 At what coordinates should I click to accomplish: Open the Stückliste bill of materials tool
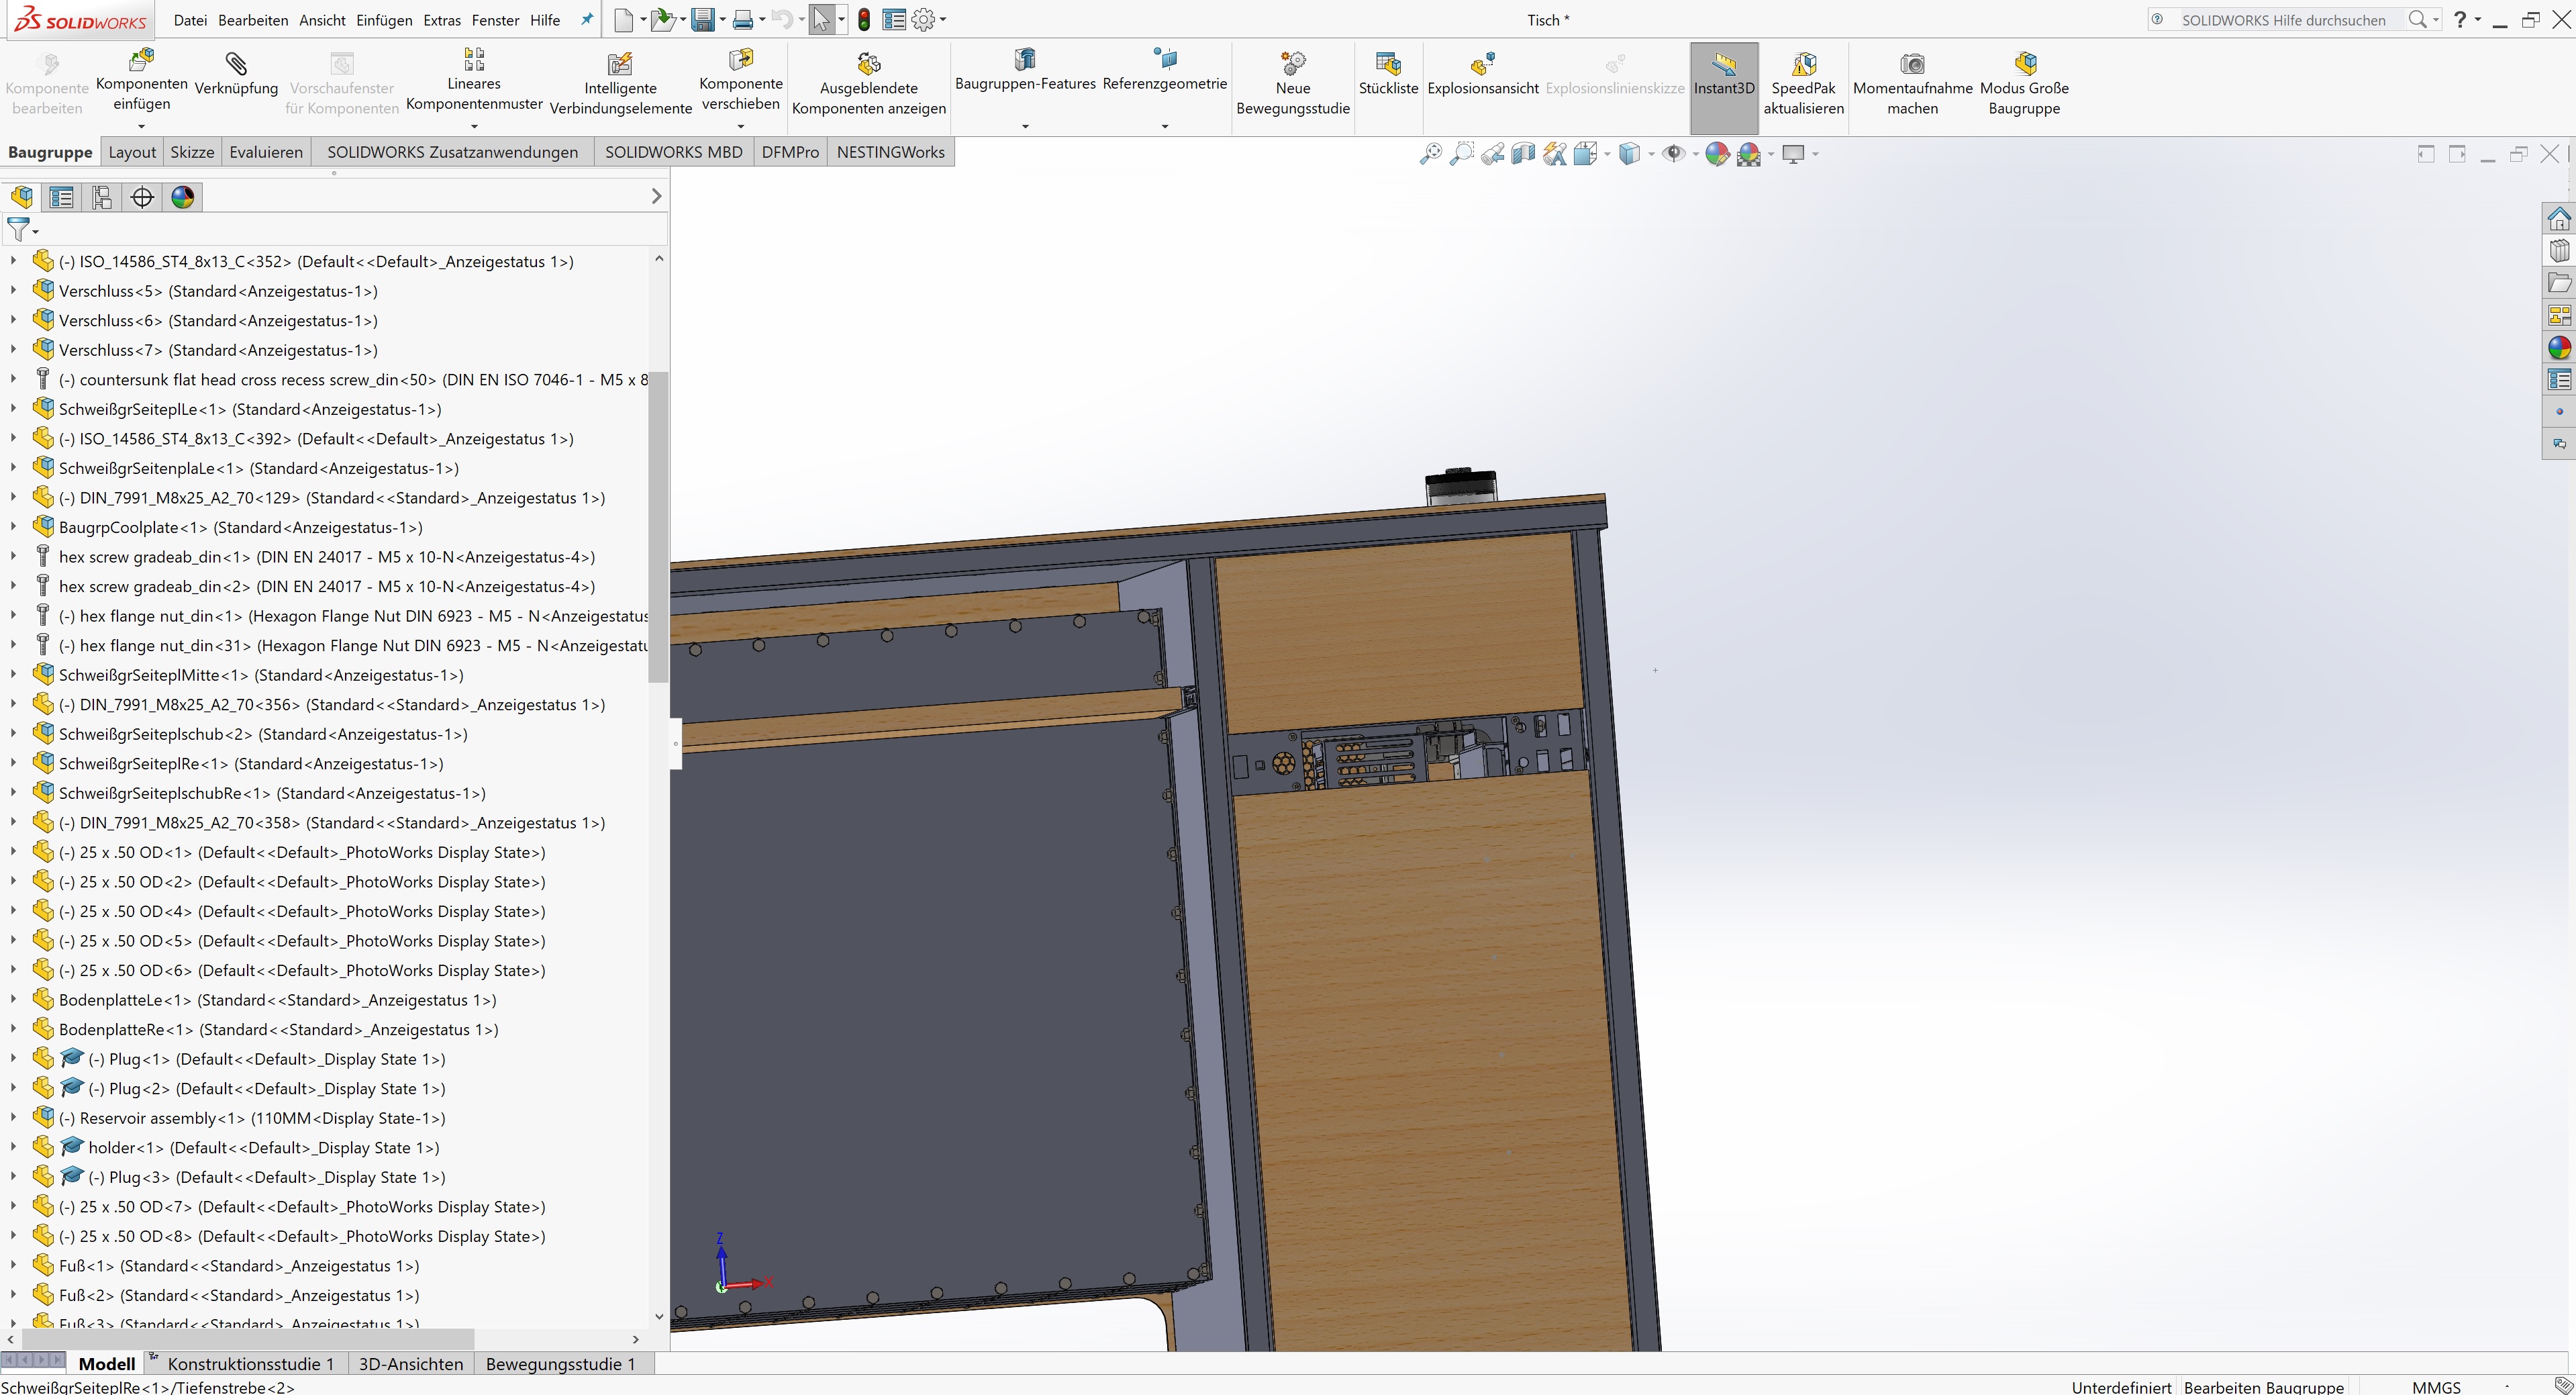pos(1388,65)
